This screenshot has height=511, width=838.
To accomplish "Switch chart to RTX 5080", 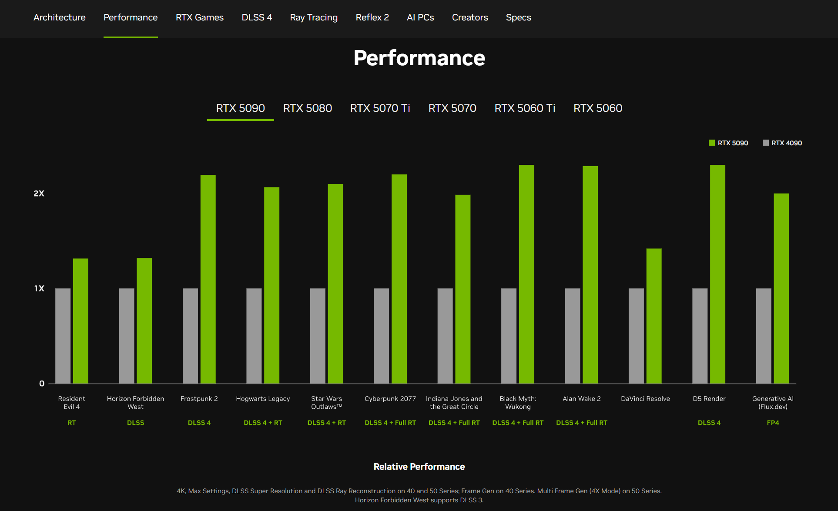I will pos(307,108).
